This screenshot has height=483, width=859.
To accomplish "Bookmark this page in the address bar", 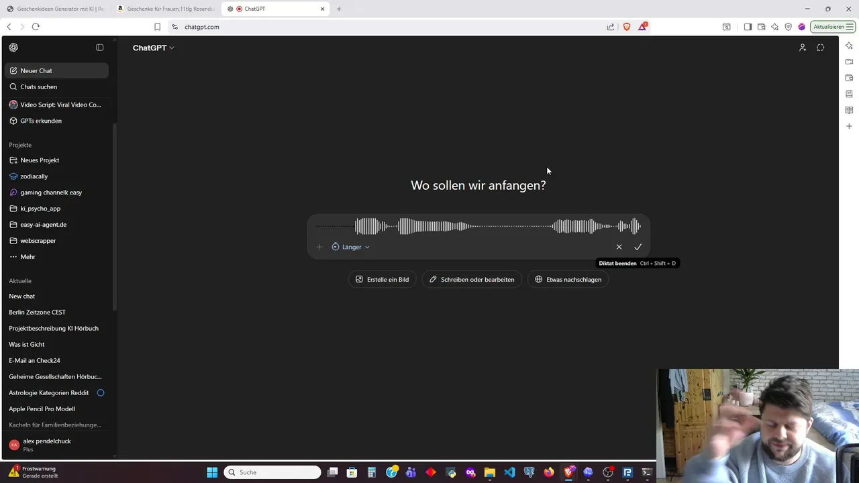I will pos(157,27).
